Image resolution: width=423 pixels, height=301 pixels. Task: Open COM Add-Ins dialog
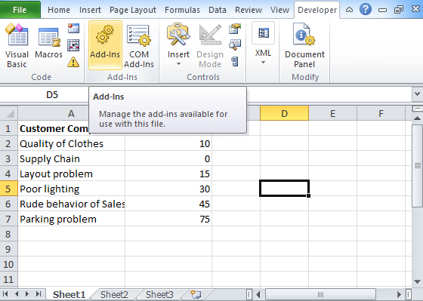[x=139, y=45]
